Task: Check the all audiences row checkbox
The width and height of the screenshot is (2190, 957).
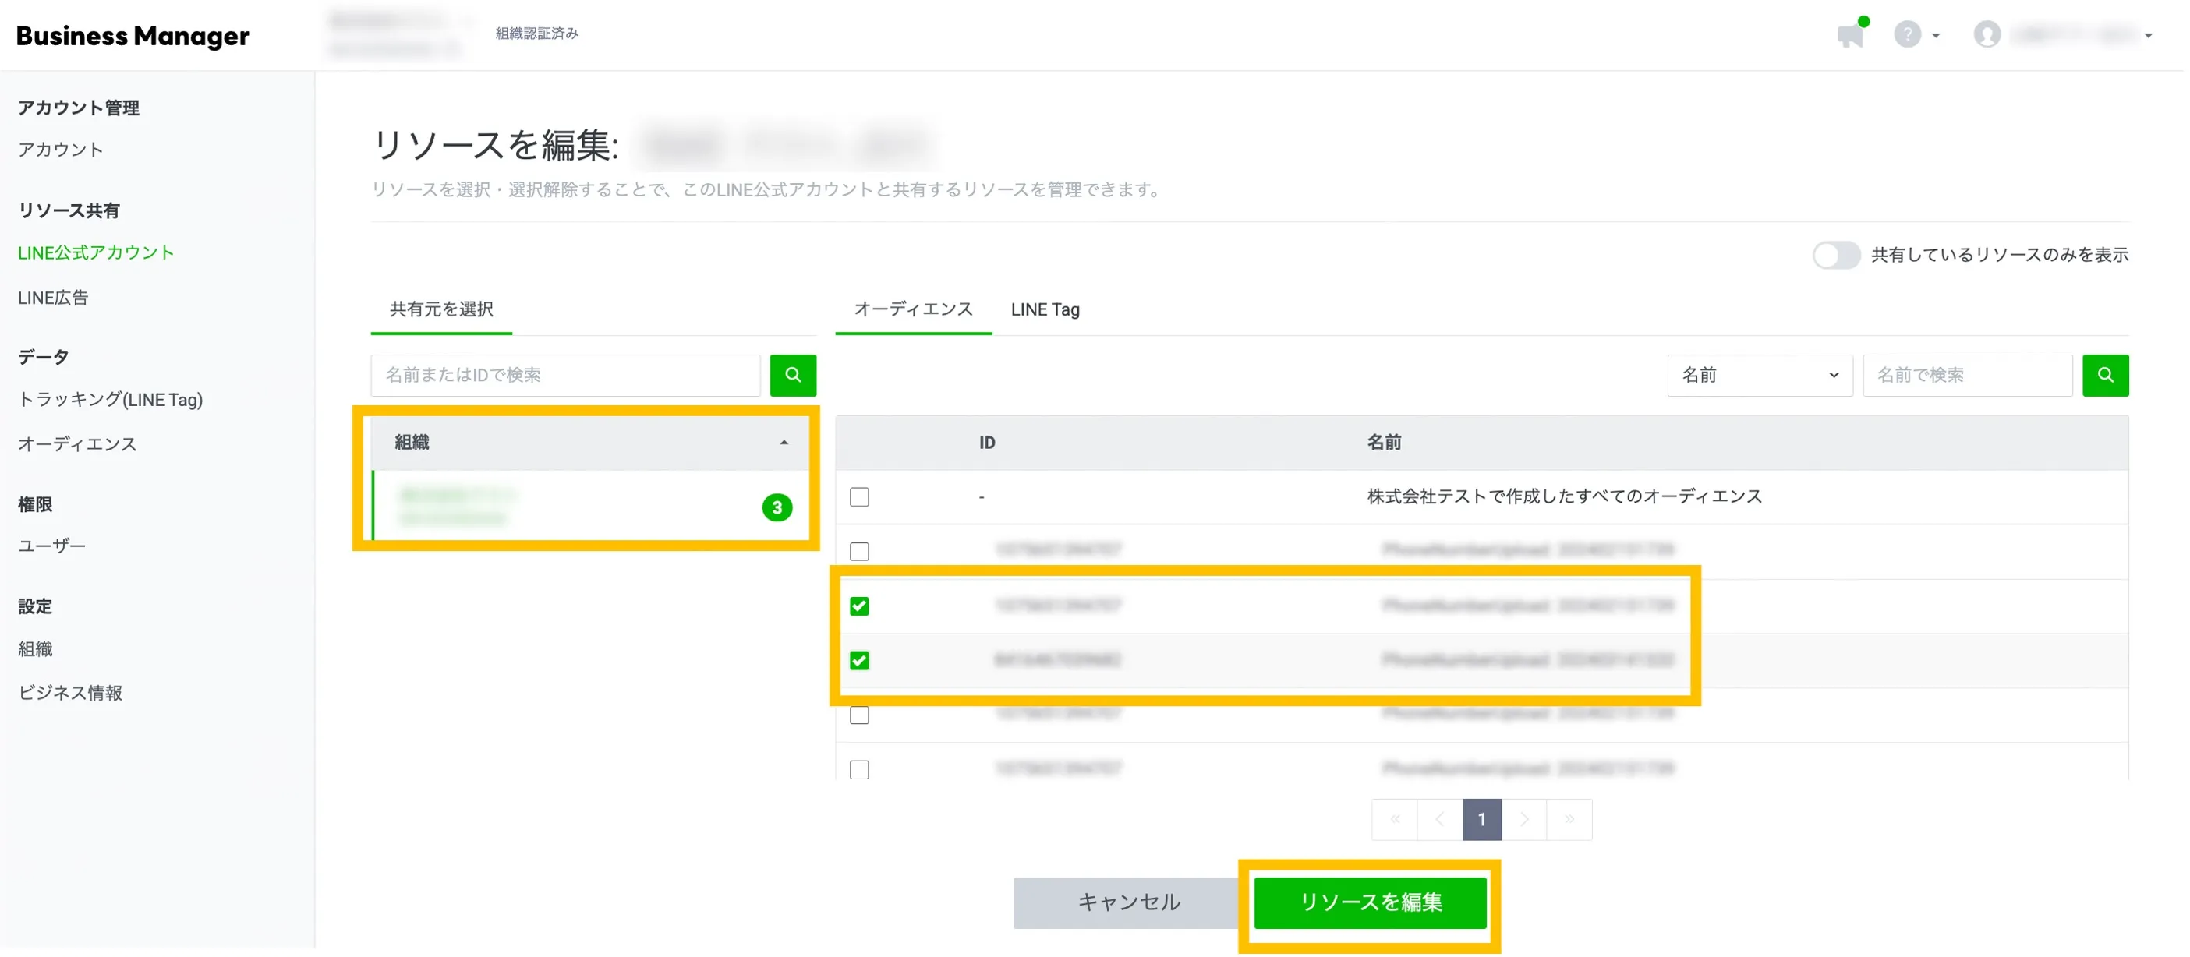Action: pos(858,497)
